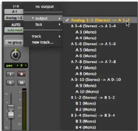Open the Analog 1-2 output selector

click(x=14, y=18)
